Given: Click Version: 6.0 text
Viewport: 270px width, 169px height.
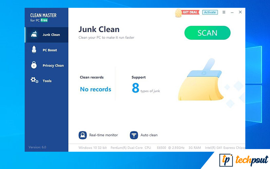Looking at the screenshot, I should coord(37,147).
